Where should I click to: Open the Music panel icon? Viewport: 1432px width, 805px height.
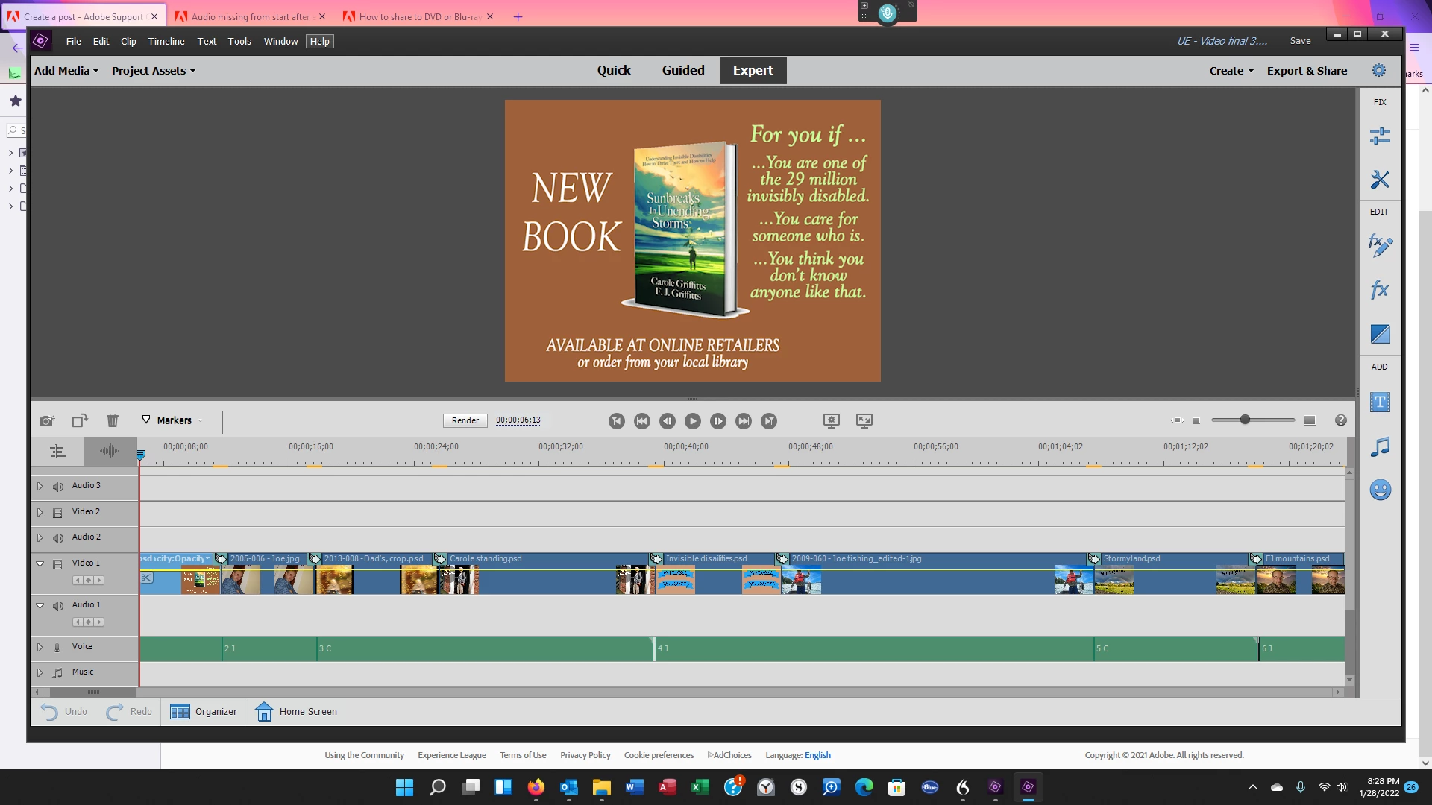1380,446
